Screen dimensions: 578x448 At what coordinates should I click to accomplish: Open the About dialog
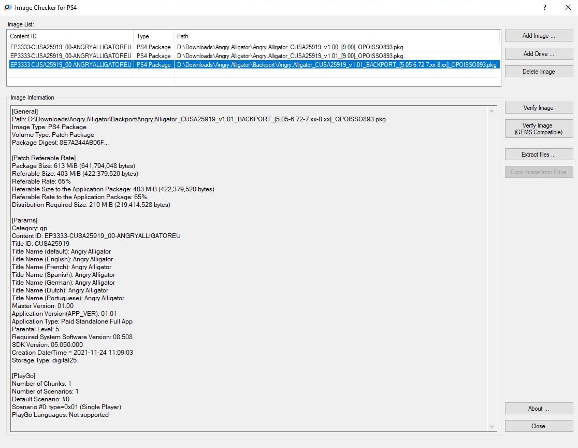[539, 409]
